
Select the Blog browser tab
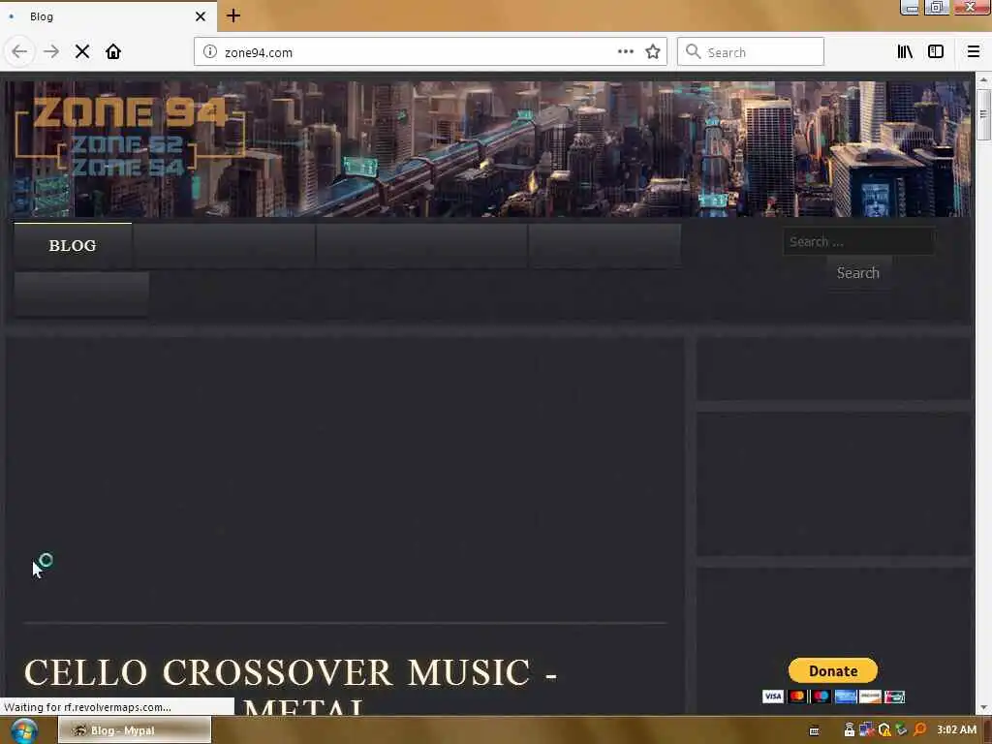[x=108, y=16]
